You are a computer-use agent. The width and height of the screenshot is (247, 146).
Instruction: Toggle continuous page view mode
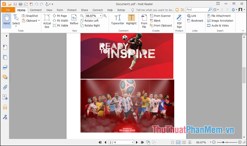pos(178,142)
